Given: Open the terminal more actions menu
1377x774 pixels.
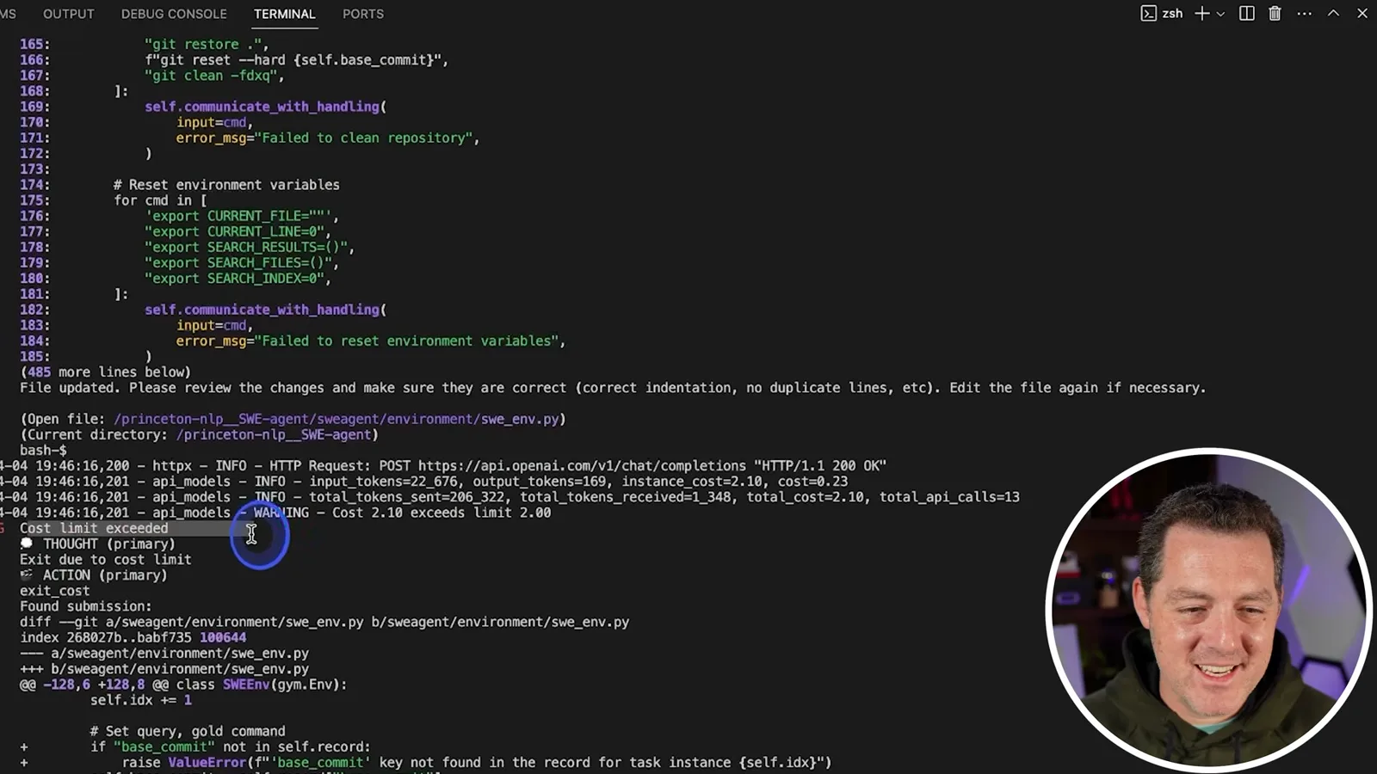Looking at the screenshot, I should (x=1305, y=13).
